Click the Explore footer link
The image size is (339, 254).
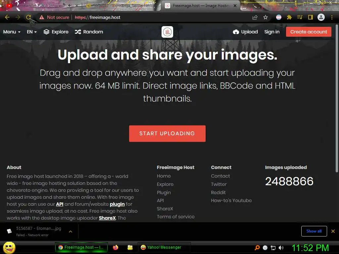point(165,184)
